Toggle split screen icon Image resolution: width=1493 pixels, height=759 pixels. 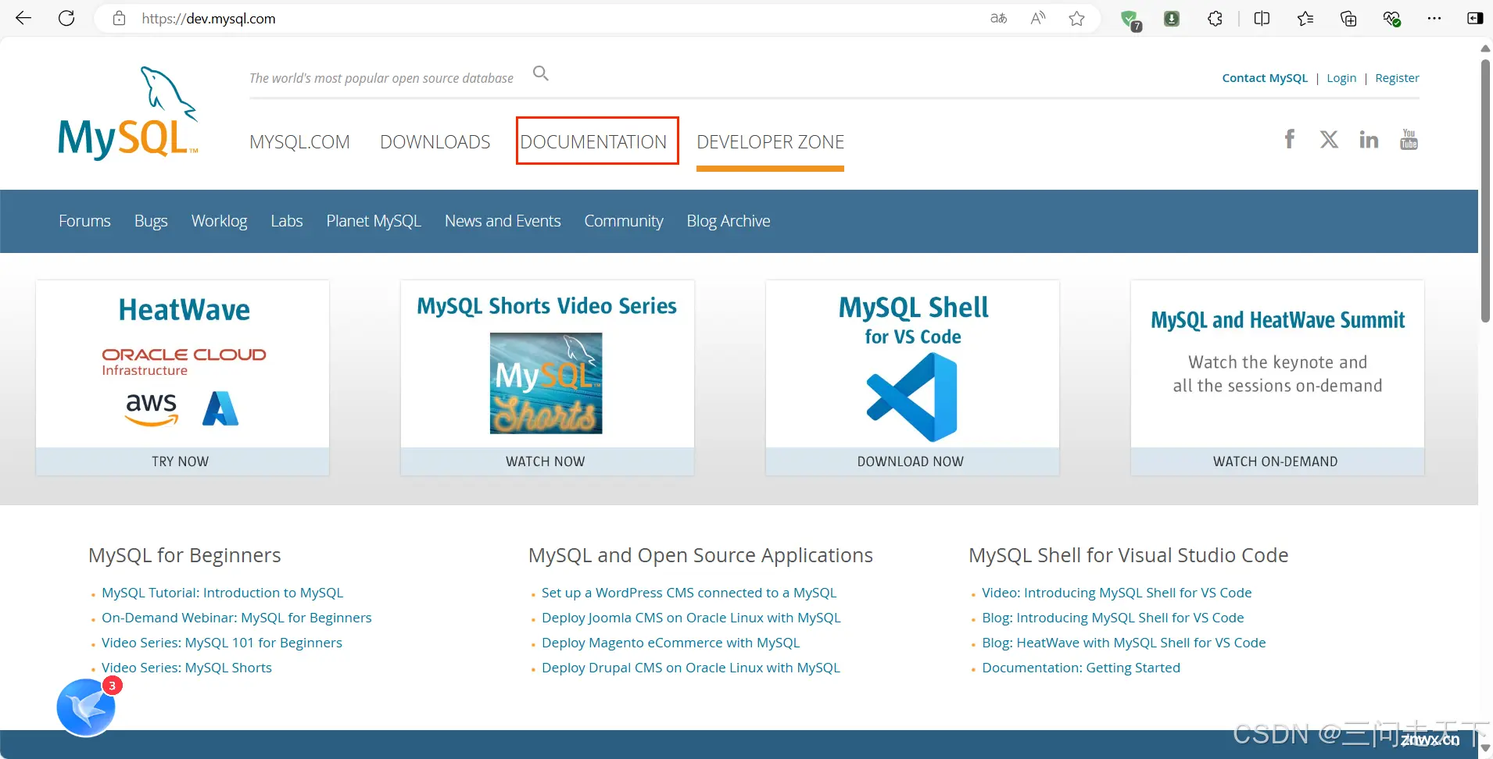(x=1262, y=18)
